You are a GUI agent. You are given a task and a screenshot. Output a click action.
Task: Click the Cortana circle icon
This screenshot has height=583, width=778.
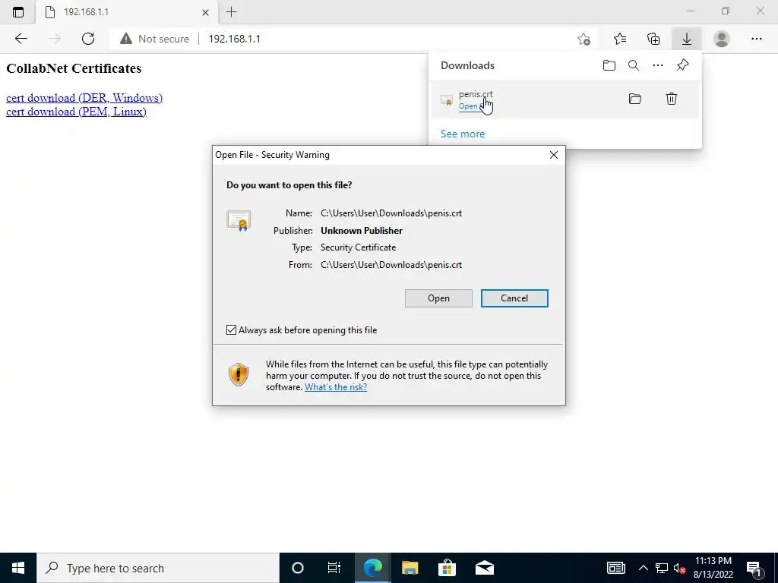[x=298, y=568]
